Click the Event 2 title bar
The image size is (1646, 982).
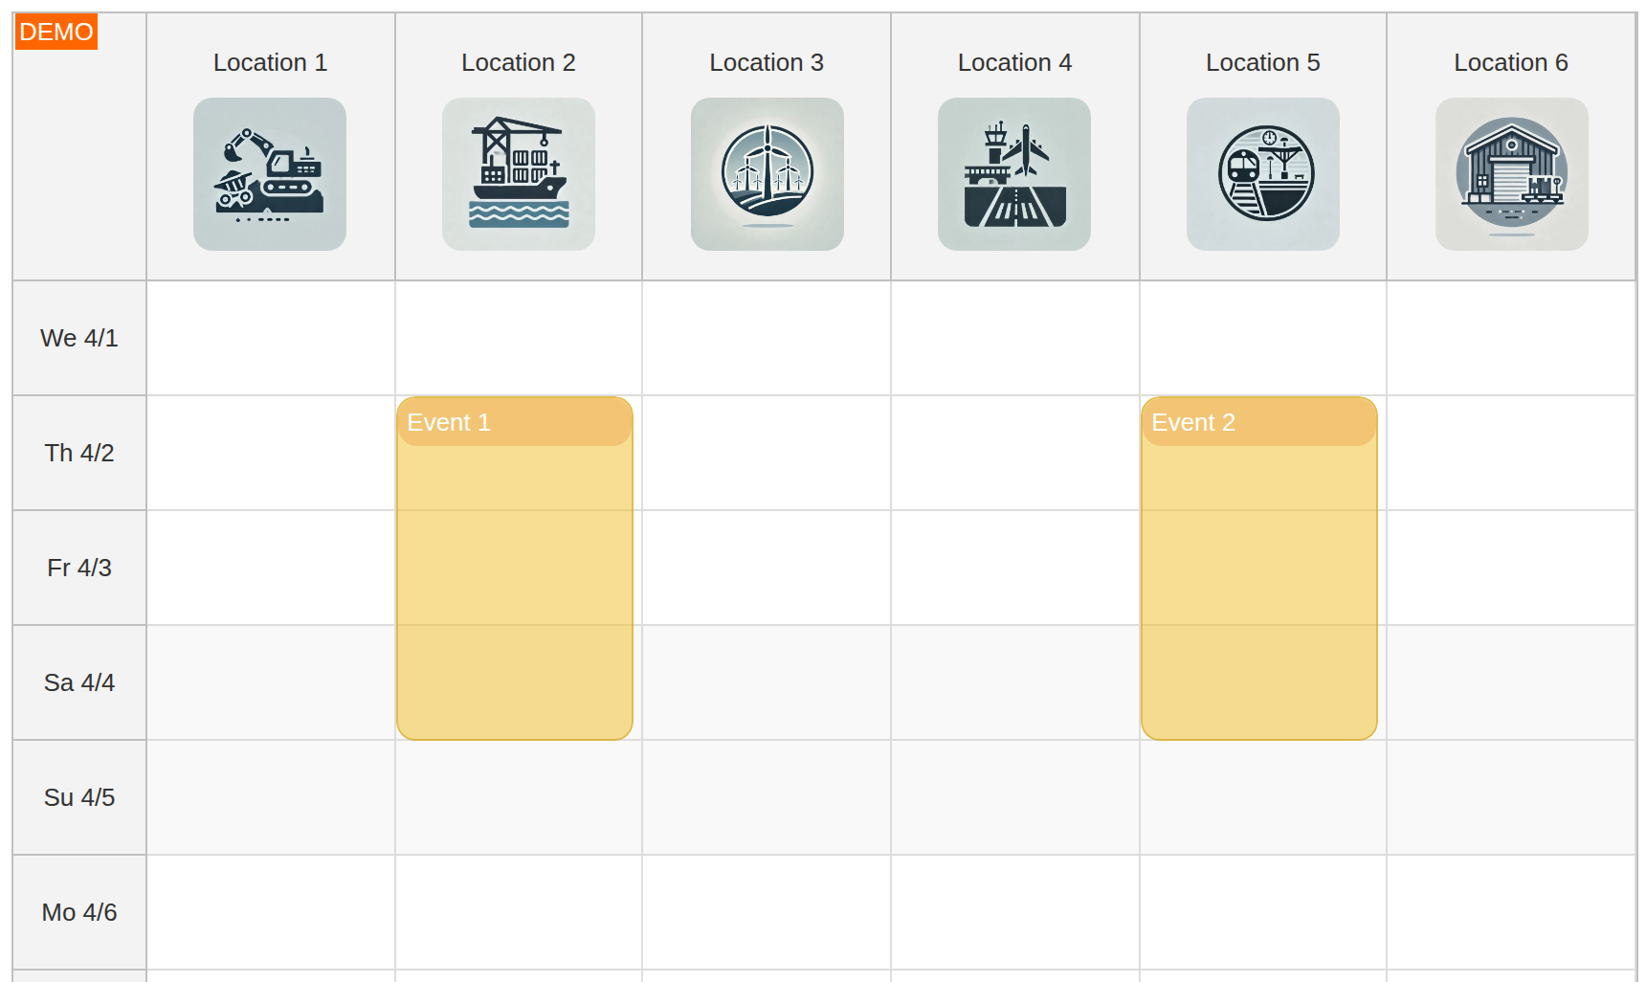click(x=1257, y=422)
